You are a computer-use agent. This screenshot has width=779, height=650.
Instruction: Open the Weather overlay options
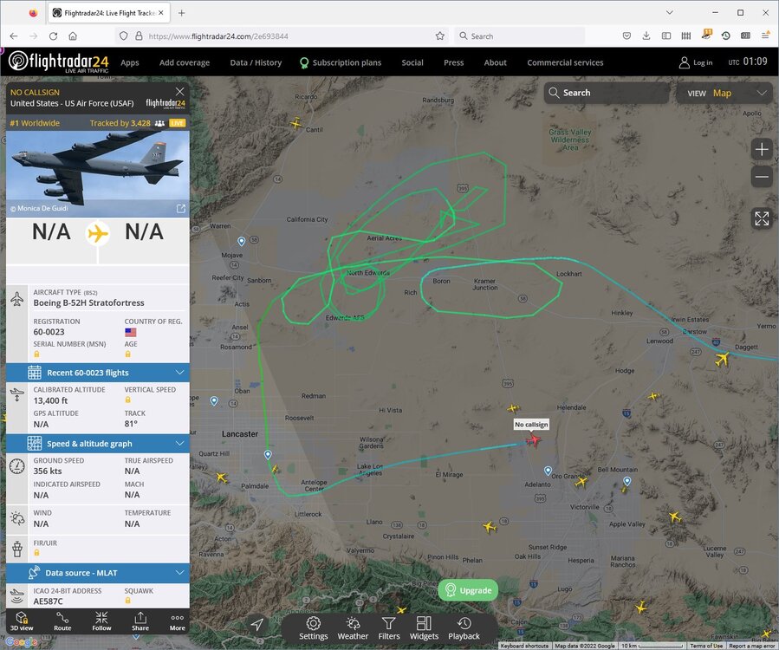pyautogui.click(x=353, y=628)
